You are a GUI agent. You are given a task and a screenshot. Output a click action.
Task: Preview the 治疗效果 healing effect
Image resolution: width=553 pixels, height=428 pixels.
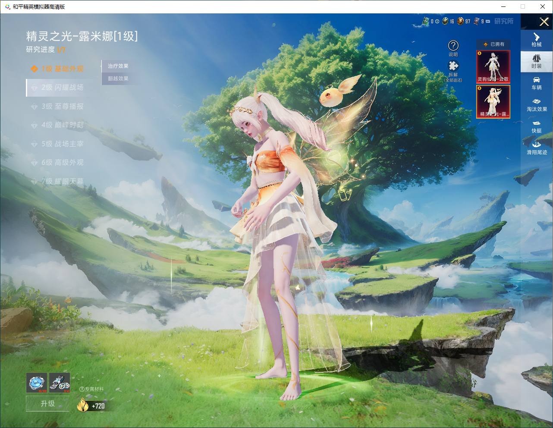pyautogui.click(x=118, y=66)
